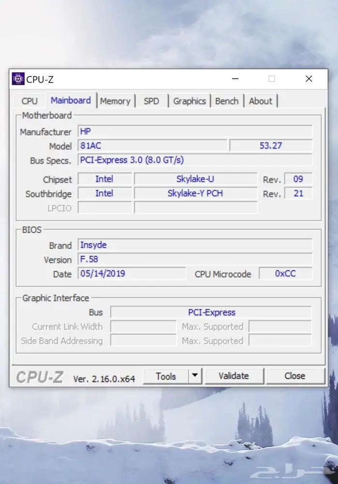Image resolution: width=338 pixels, height=484 pixels.
Task: Go to the SPD tab
Action: [x=151, y=101]
